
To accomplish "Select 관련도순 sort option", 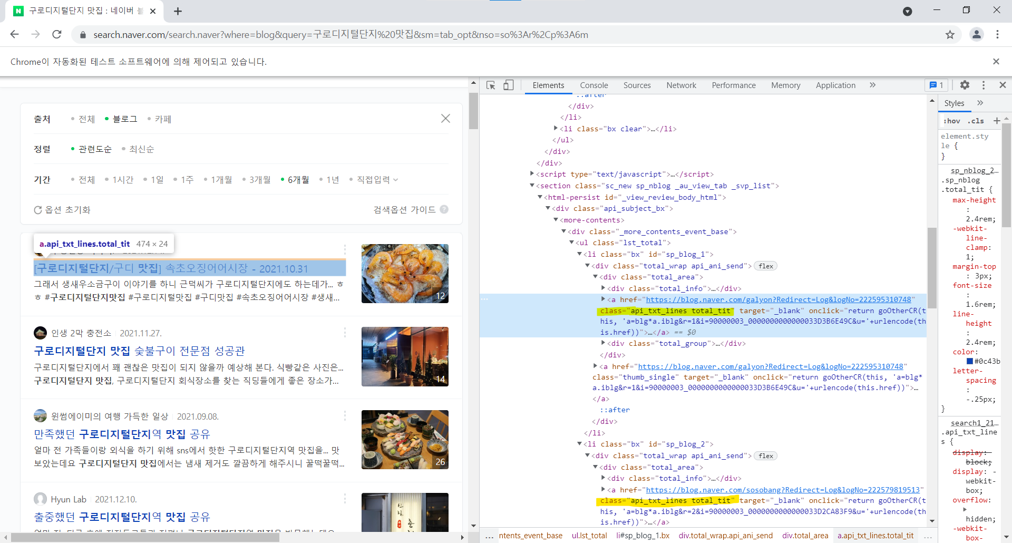I will [x=92, y=149].
